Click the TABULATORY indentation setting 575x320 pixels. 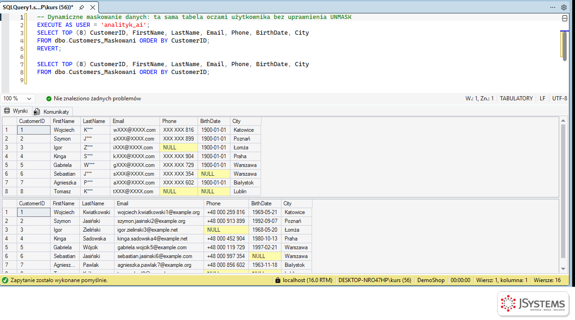[516, 98]
